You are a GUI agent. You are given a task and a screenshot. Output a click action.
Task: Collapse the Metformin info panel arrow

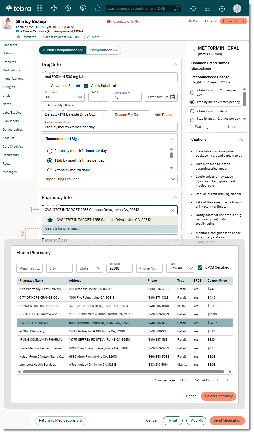tap(194, 51)
